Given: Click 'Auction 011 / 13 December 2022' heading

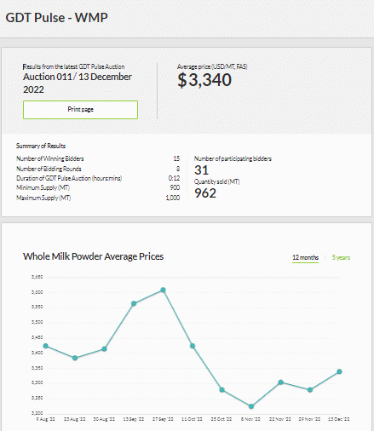Looking at the screenshot, I should click(78, 83).
